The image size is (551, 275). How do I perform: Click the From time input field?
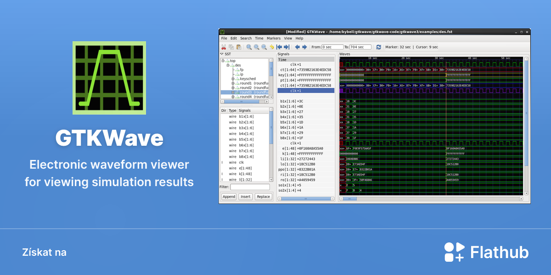[x=332, y=47]
